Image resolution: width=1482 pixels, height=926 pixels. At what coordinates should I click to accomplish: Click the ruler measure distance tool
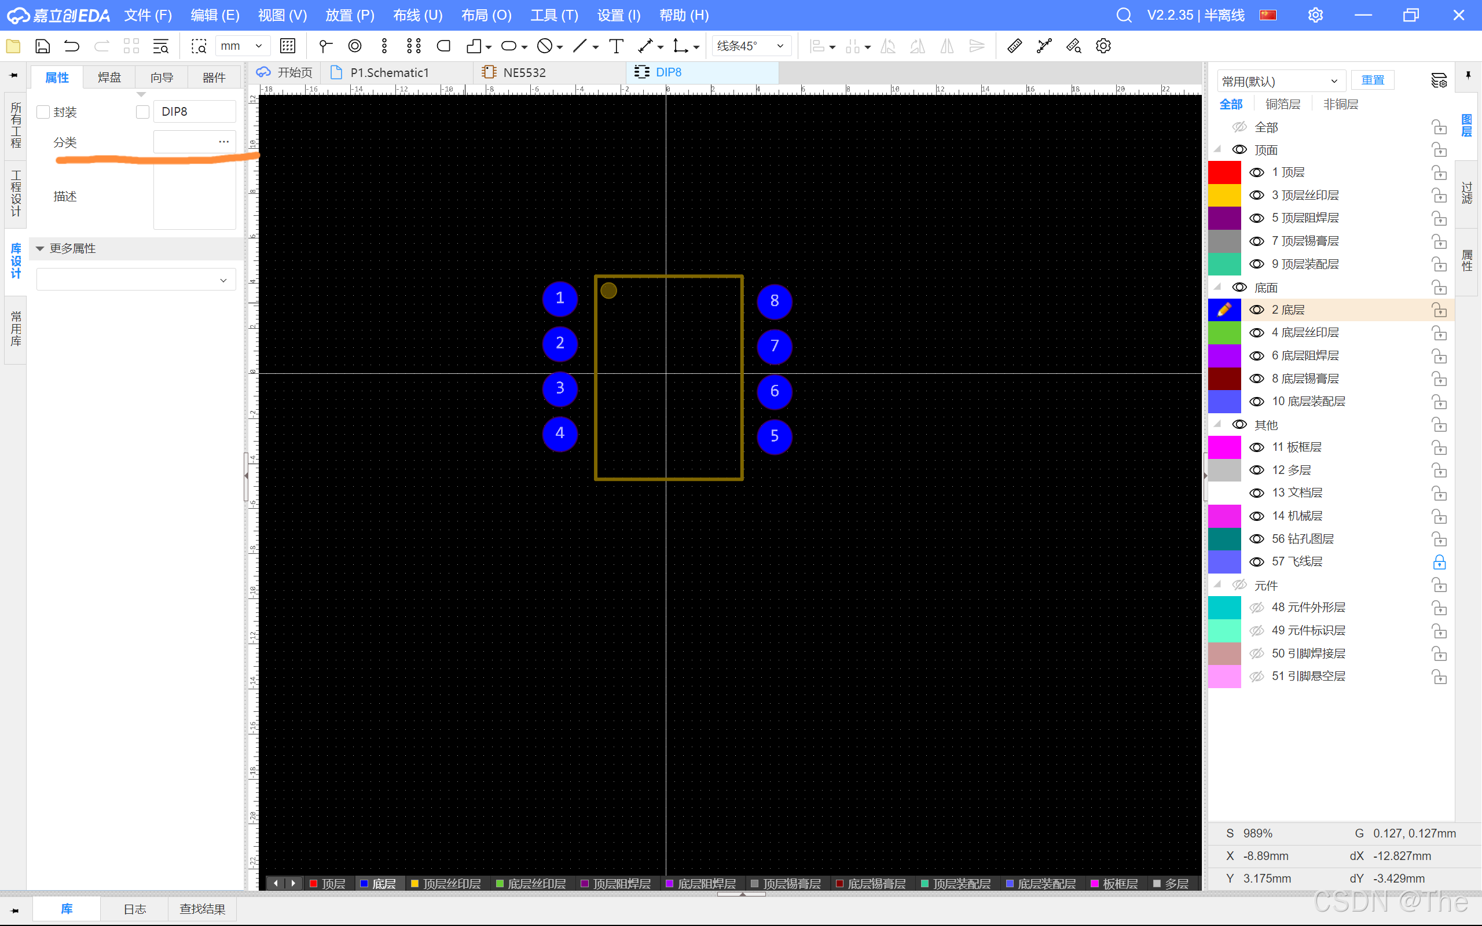coord(1014,46)
